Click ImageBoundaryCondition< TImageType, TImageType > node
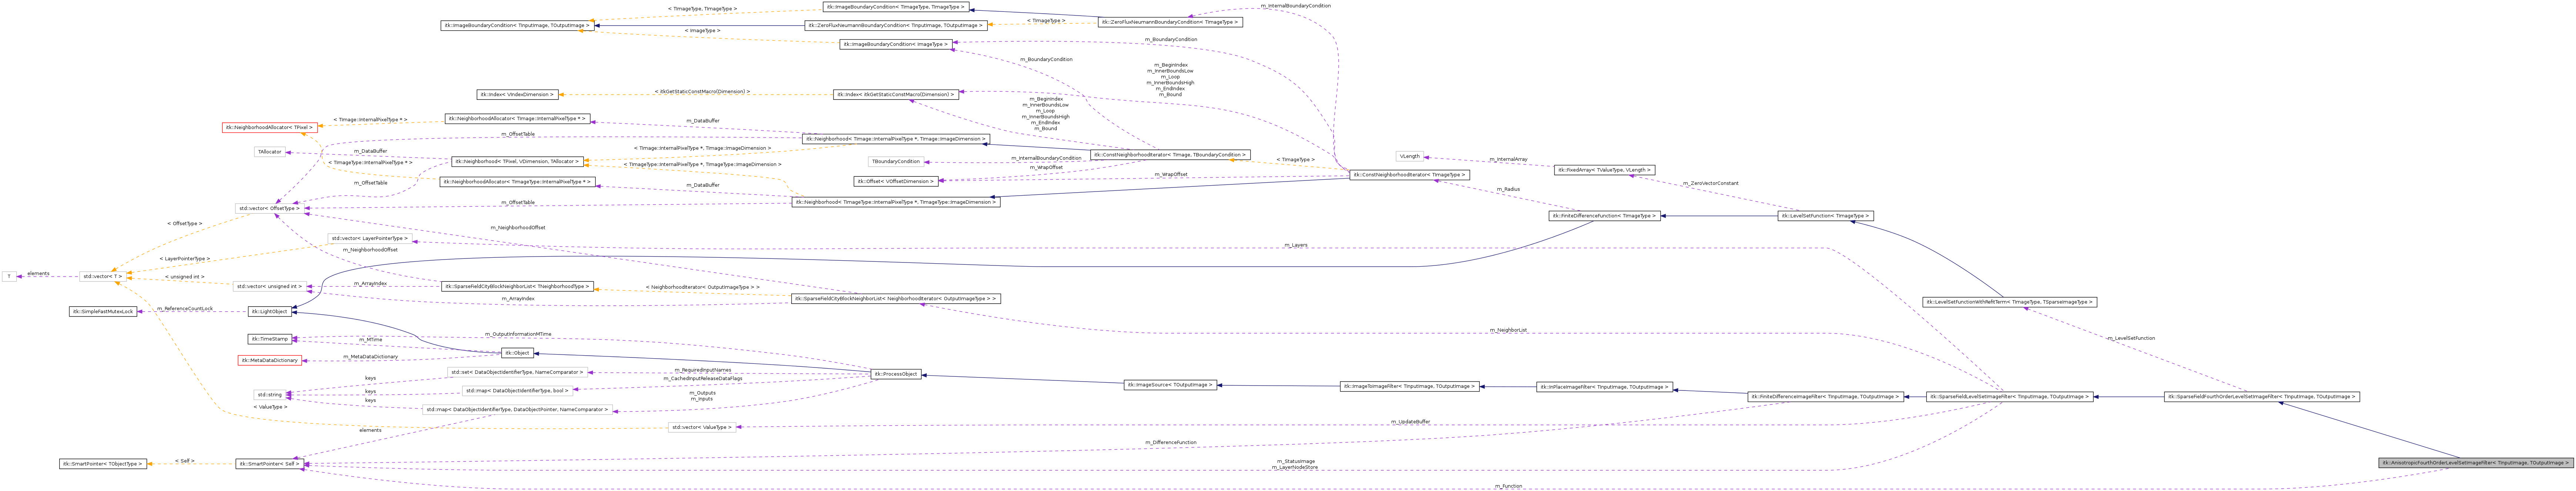2576x491 pixels. (896, 7)
